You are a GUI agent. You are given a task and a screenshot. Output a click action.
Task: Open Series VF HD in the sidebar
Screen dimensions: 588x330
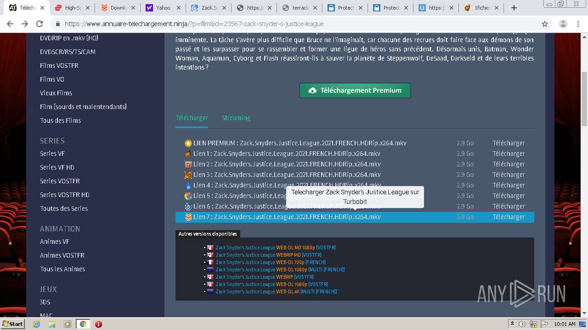pos(57,167)
